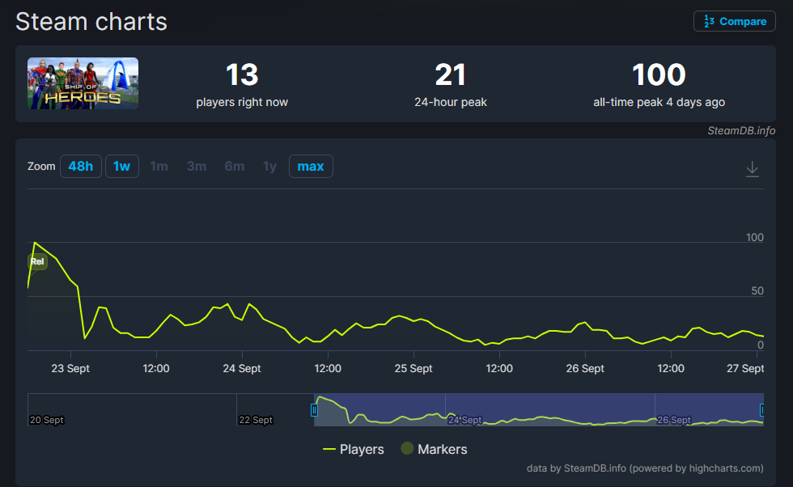Image resolution: width=793 pixels, height=487 pixels.
Task: Click the '100 all-time peak' stat
Action: coord(659,84)
